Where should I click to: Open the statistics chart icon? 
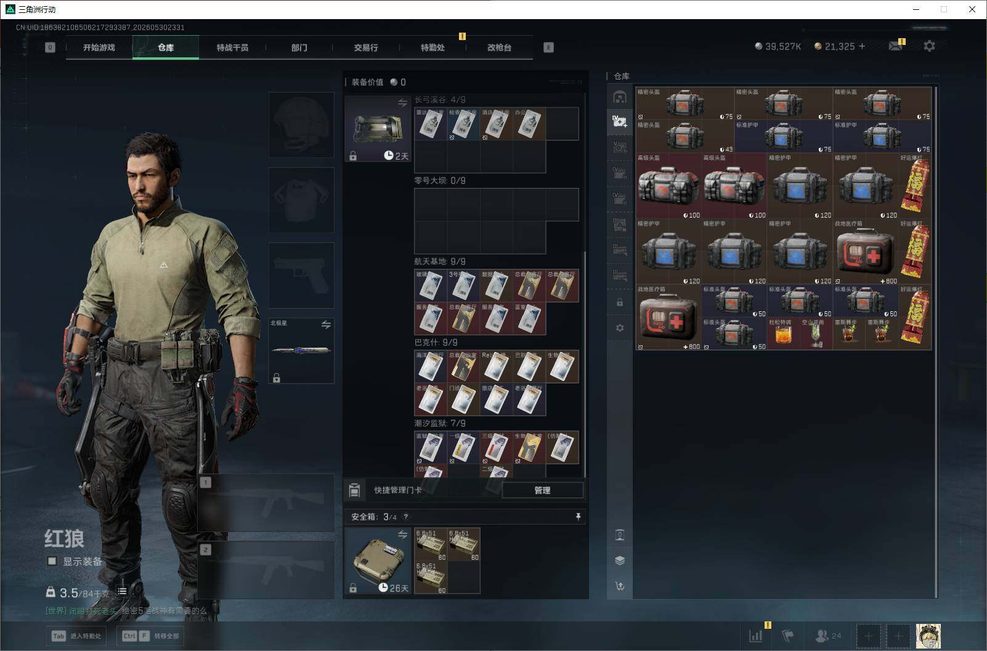click(x=755, y=636)
